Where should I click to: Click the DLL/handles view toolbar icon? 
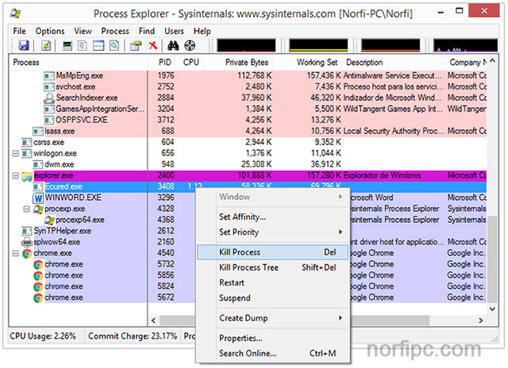pyautogui.click(x=114, y=46)
